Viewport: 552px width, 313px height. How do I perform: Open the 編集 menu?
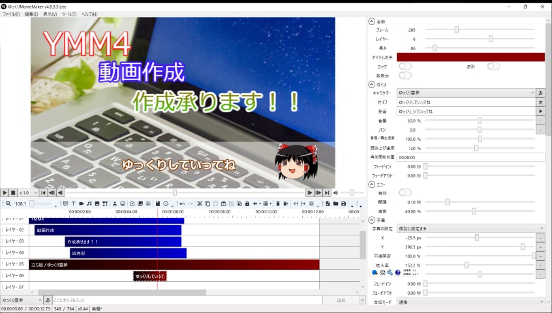click(x=31, y=14)
